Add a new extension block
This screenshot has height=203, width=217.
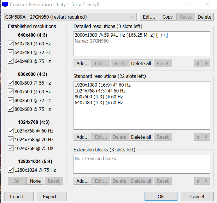(x=83, y=181)
